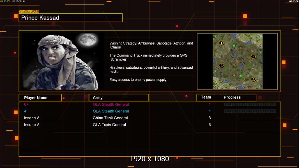Click the 00:00:00 timer in the corner
The image size is (299, 168).
pyautogui.click(x=294, y=1)
